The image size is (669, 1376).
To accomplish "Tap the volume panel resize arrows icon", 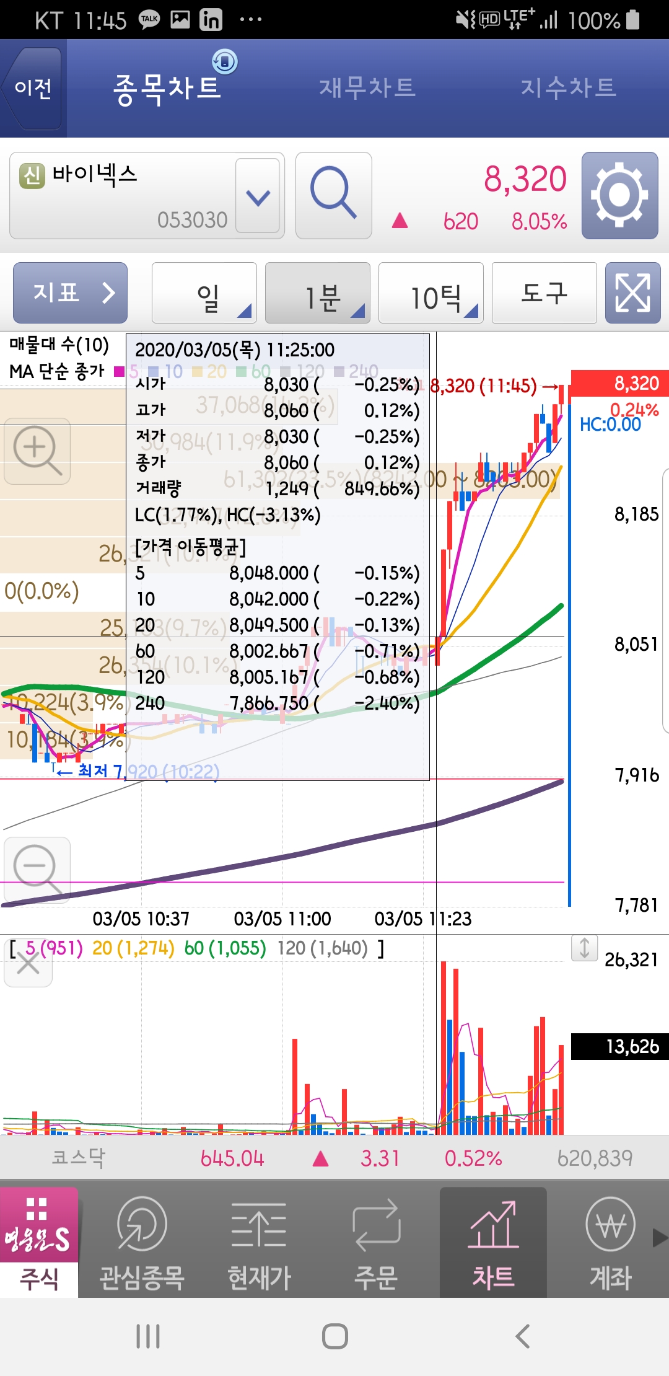I will [585, 948].
